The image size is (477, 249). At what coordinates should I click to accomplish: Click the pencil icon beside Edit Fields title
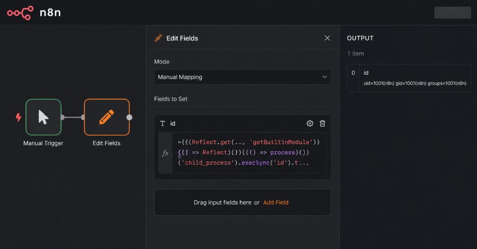[x=158, y=38]
